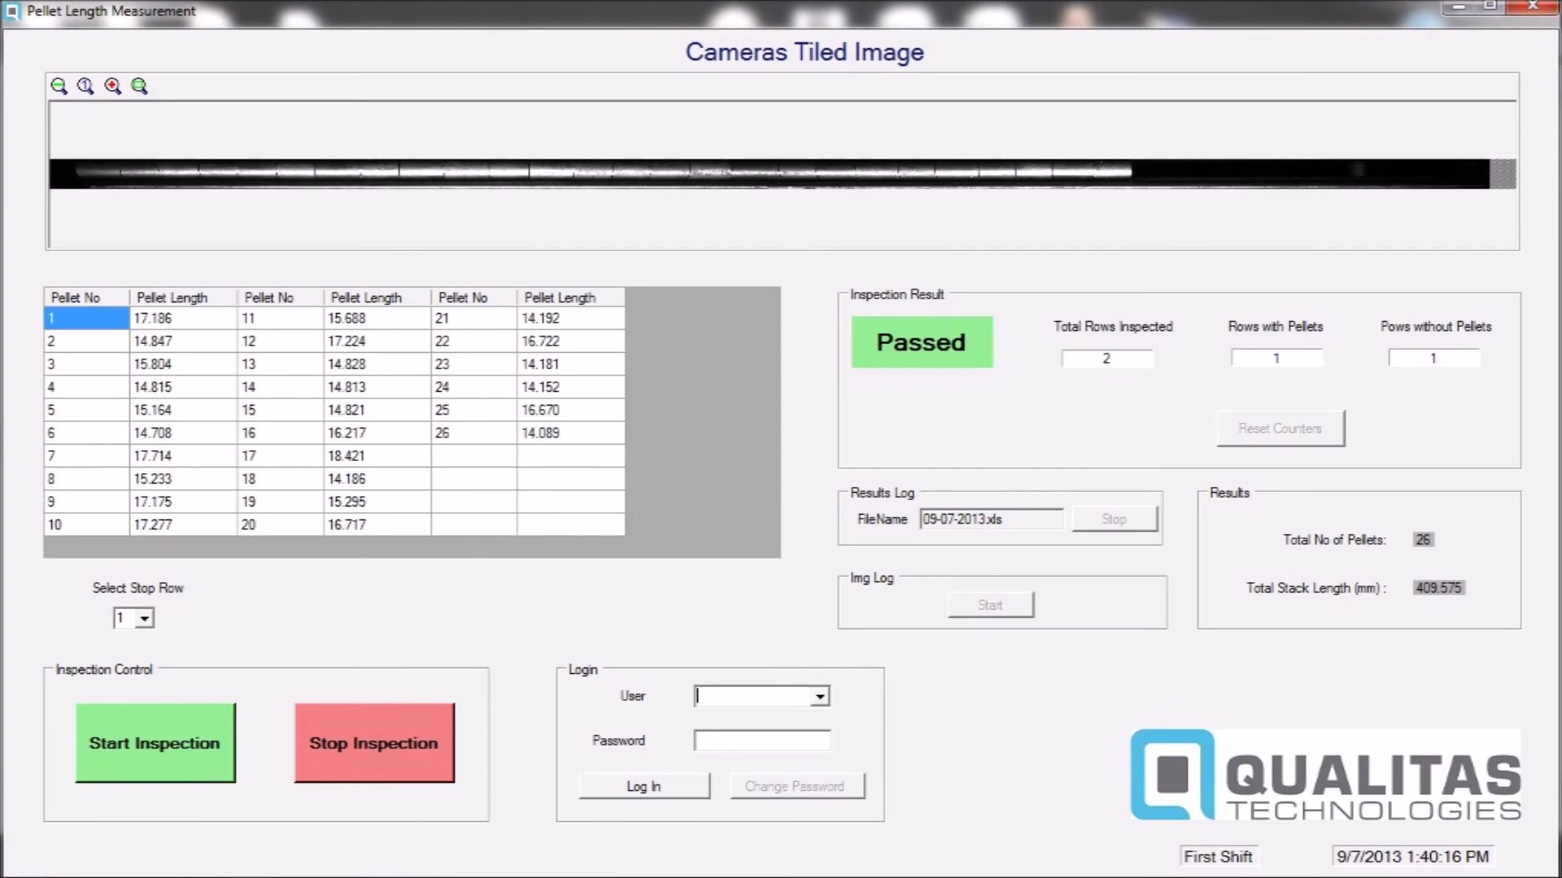Click pellet length cell 16.717
The height and width of the screenshot is (878, 1562).
[x=377, y=525]
